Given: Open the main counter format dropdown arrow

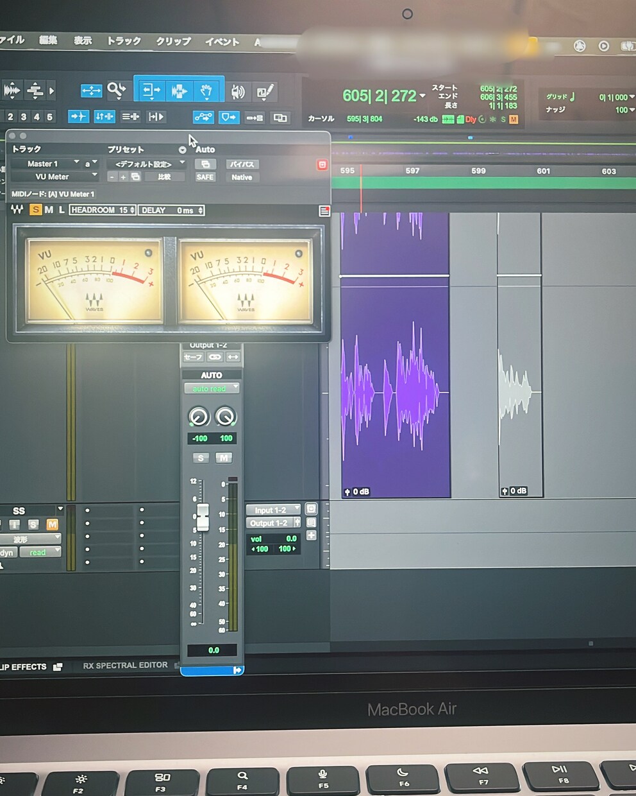Looking at the screenshot, I should coord(422,96).
